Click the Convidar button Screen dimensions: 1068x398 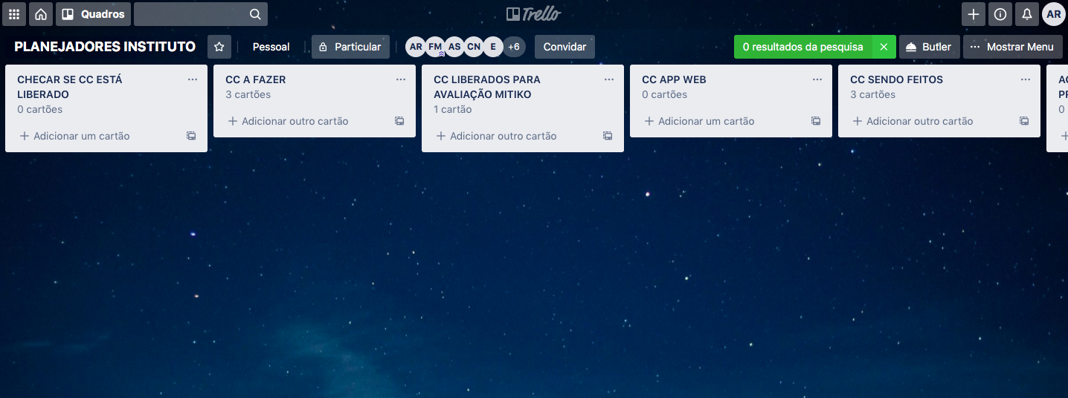tap(564, 47)
